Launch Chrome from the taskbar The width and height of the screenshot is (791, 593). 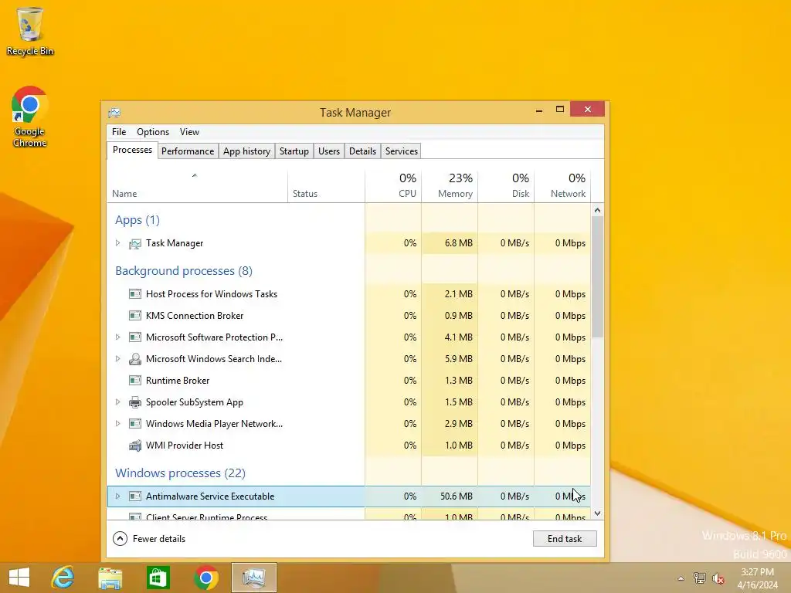pyautogui.click(x=205, y=578)
